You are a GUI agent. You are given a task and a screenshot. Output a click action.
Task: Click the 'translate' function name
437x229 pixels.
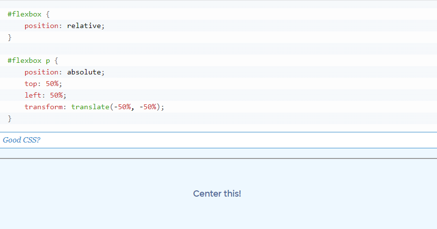[90, 107]
